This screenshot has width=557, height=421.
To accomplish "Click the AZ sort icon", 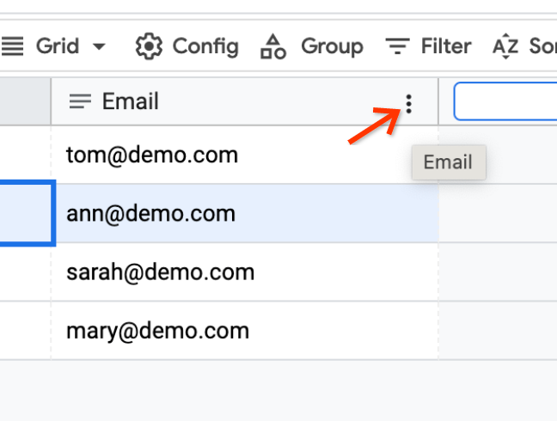I will point(505,46).
